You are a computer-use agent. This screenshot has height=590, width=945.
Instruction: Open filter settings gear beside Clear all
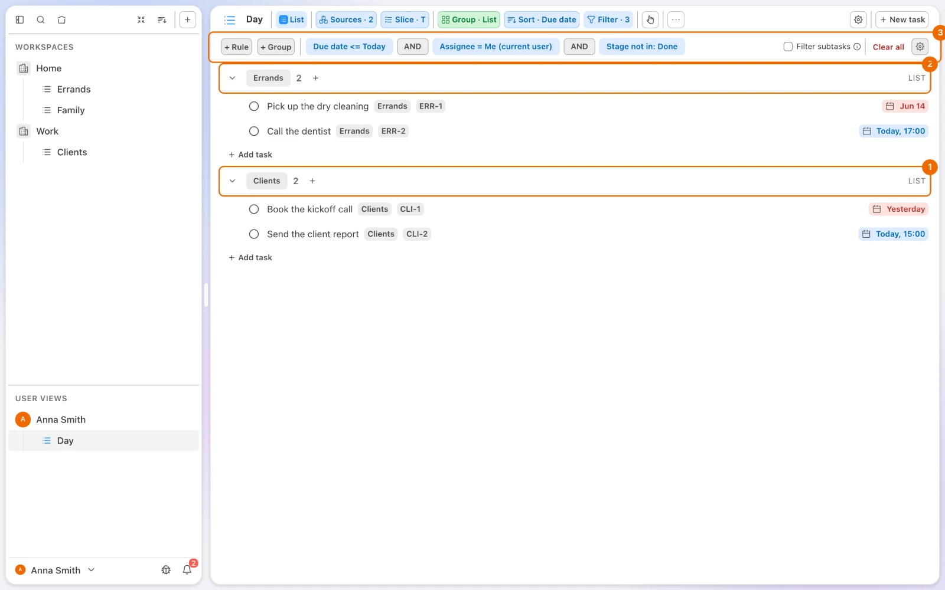[x=920, y=47]
